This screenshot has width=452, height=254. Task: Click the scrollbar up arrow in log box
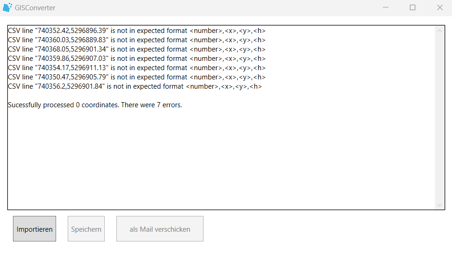(x=439, y=31)
